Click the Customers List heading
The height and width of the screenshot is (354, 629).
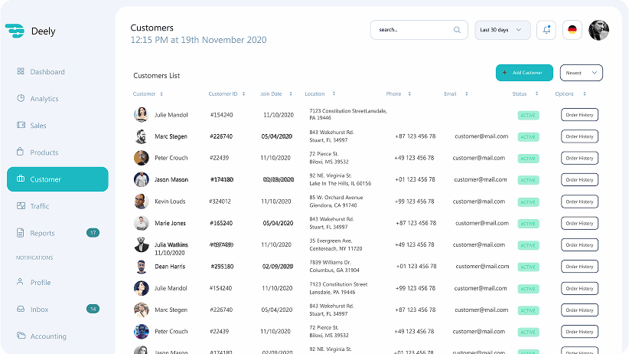156,76
